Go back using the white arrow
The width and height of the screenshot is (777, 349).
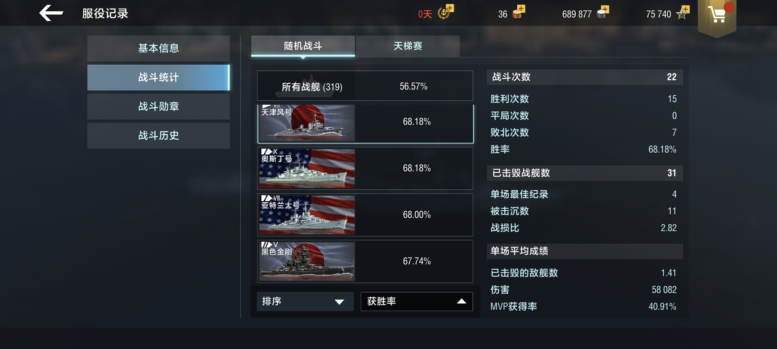click(x=51, y=13)
